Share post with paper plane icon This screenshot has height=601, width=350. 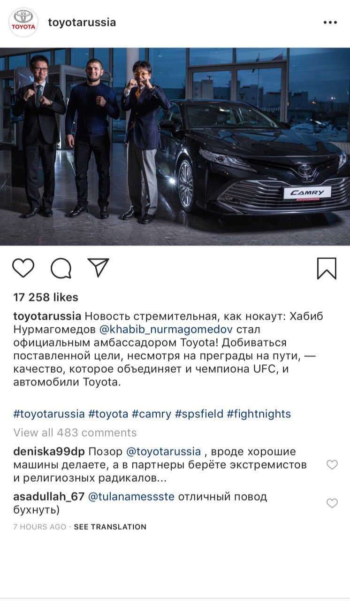[99, 268]
